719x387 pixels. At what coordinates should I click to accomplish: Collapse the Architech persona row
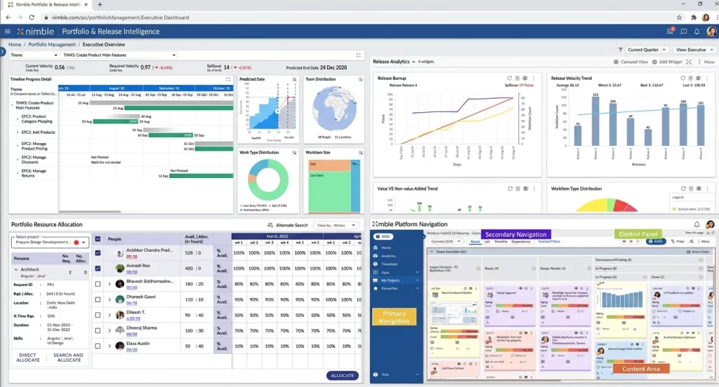(x=16, y=270)
